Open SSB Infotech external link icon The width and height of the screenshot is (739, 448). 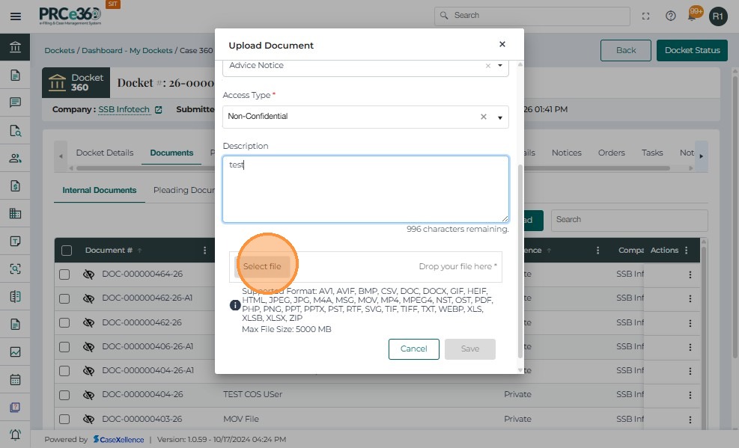click(159, 110)
